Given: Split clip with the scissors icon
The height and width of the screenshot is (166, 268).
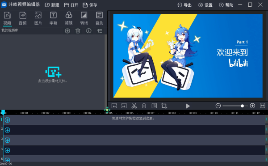Looking at the screenshot, I should click(134, 106).
